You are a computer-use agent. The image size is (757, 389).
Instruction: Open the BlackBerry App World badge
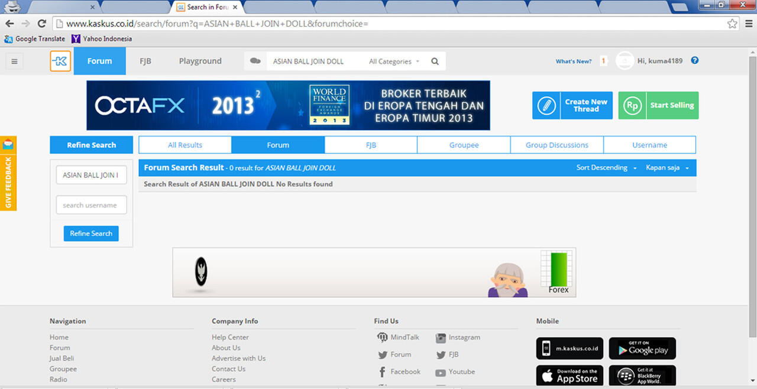[x=642, y=375]
